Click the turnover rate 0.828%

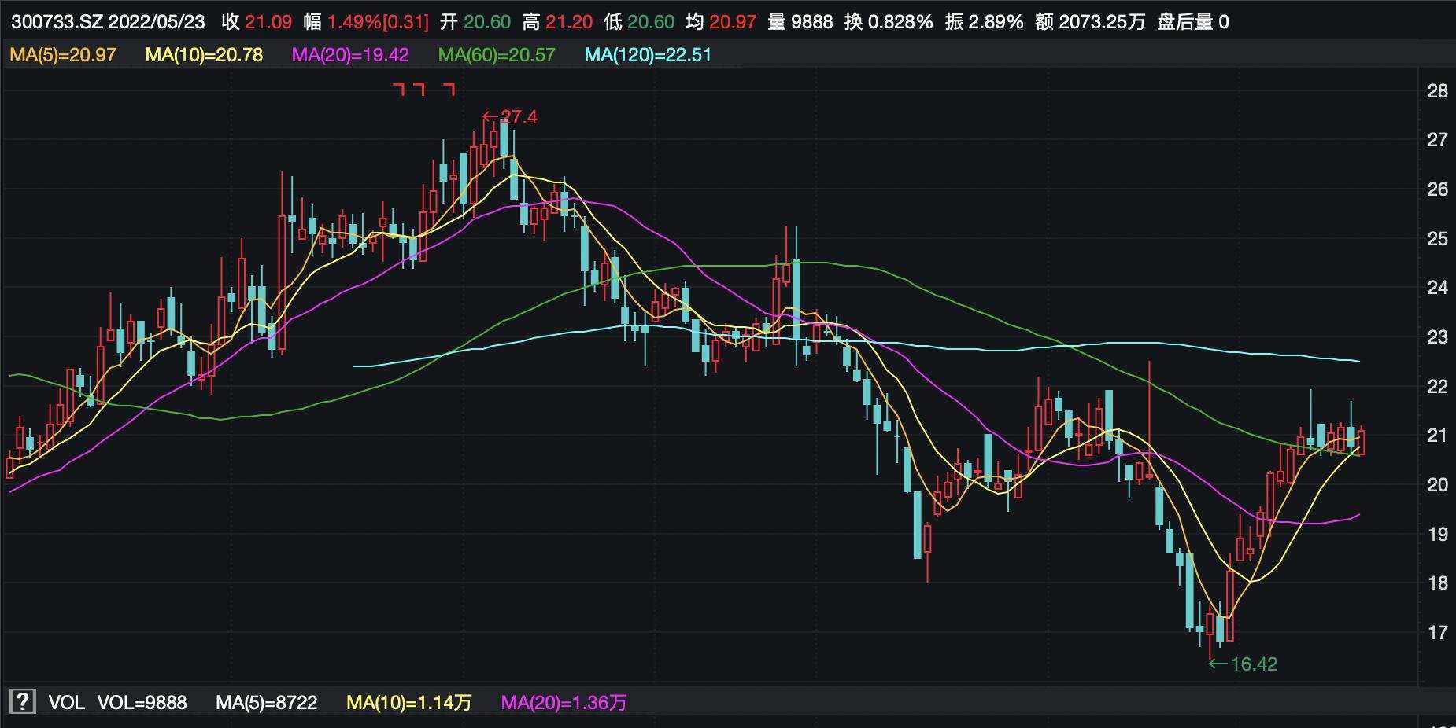click(900, 22)
